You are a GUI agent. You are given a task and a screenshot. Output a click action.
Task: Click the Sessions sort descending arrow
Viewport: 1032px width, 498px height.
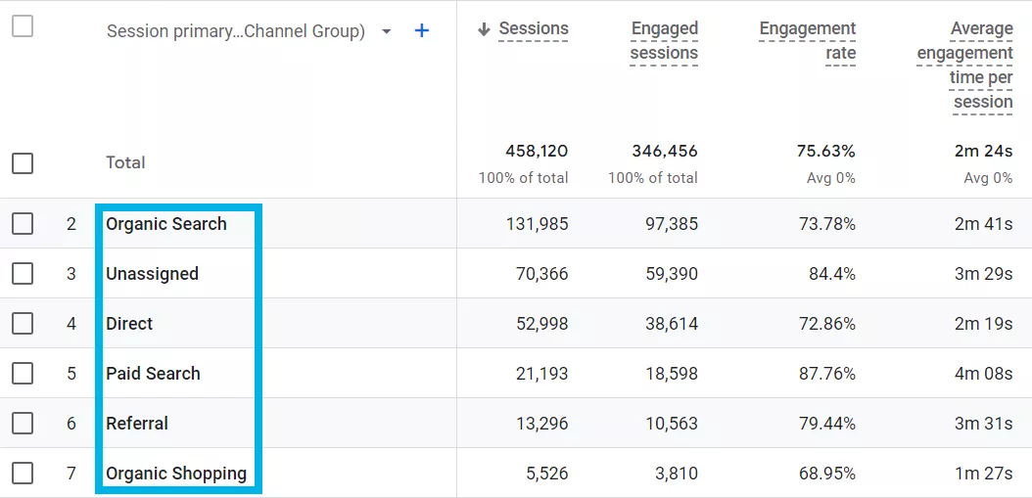tap(485, 29)
